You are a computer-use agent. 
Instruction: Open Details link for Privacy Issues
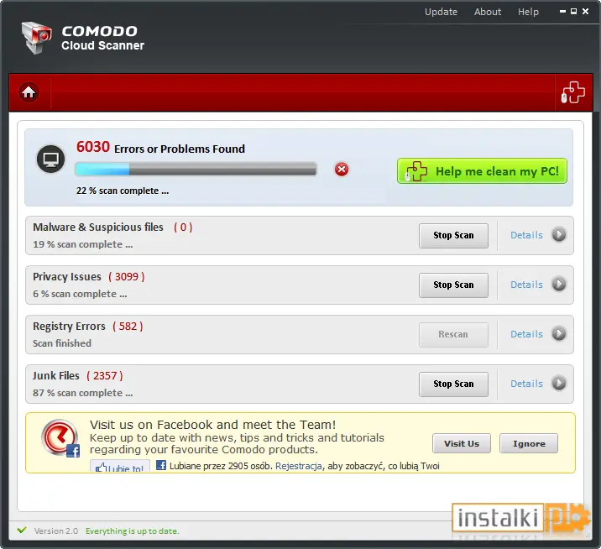(526, 285)
